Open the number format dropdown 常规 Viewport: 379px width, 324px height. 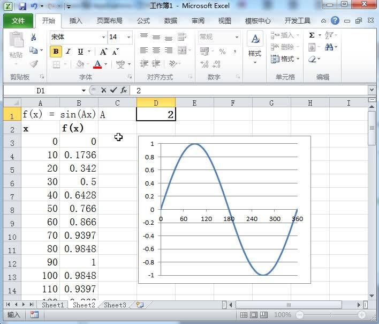pyautogui.click(x=237, y=37)
